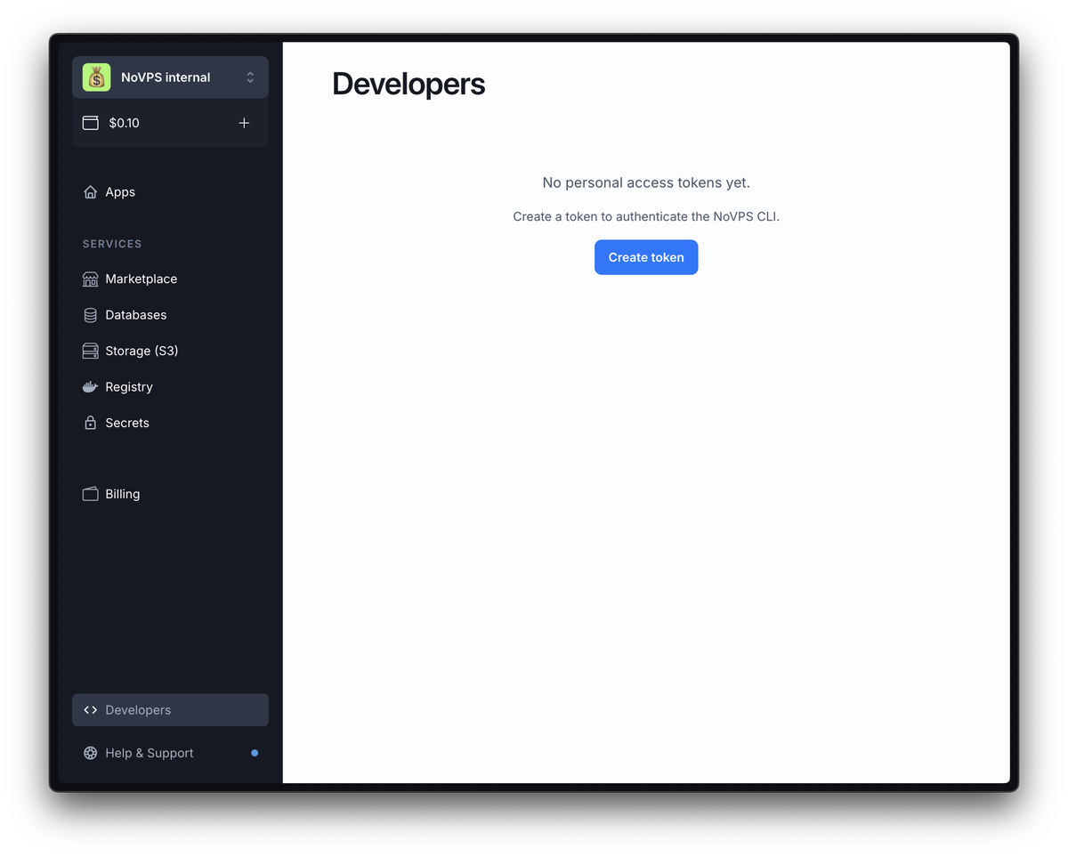
Task: Open the Help & Support link text
Action: (149, 753)
